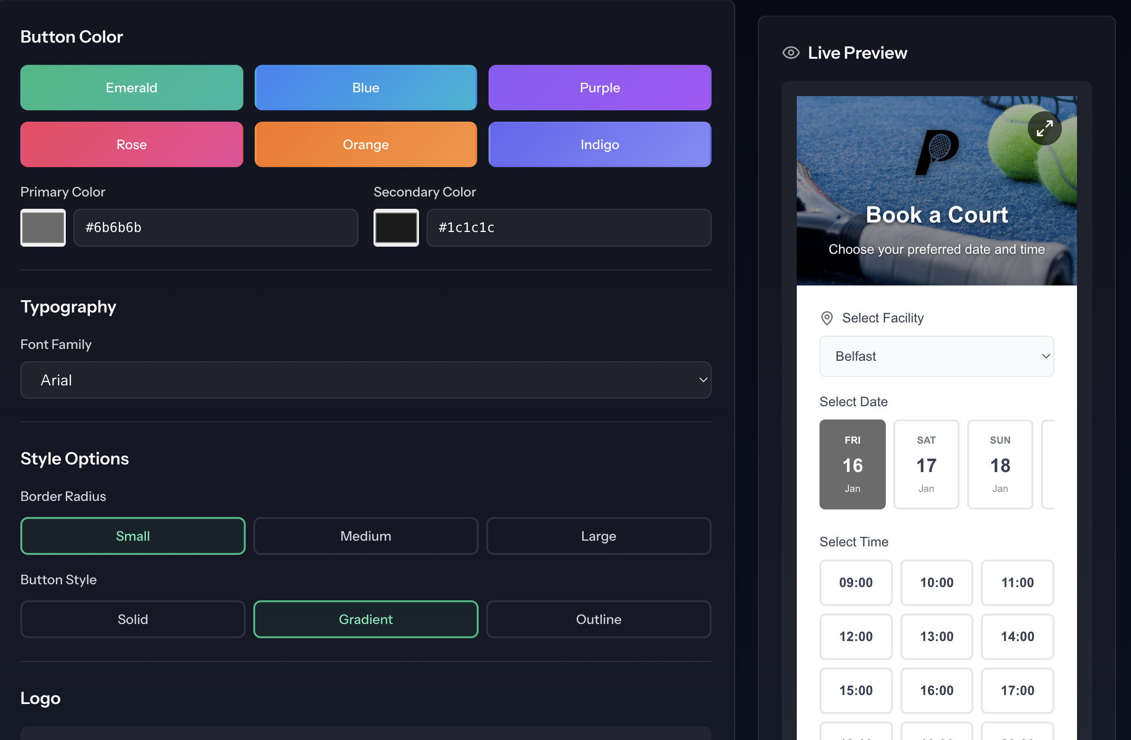This screenshot has width=1131, height=740.
Task: Open the Belfast facility dropdown
Action: click(x=936, y=357)
